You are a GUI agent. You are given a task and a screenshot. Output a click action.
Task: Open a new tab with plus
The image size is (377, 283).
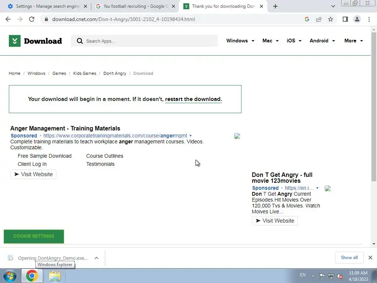click(275, 6)
